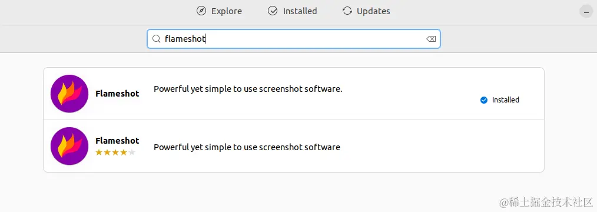Switch to the Explore tab
597x212 pixels.
[x=219, y=11]
